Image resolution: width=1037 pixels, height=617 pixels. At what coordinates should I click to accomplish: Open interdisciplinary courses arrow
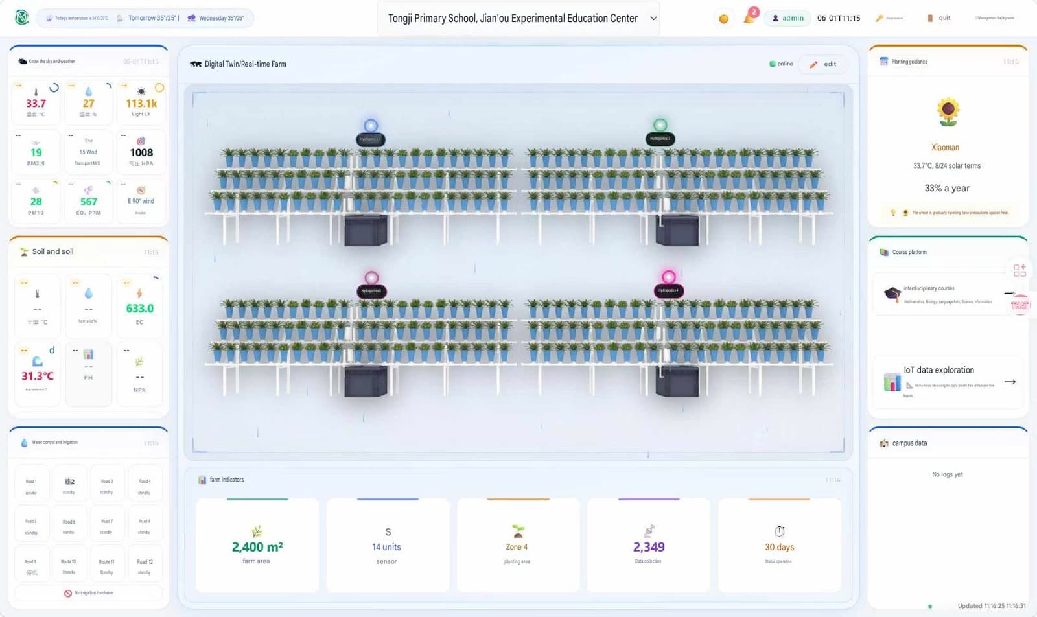point(1010,294)
